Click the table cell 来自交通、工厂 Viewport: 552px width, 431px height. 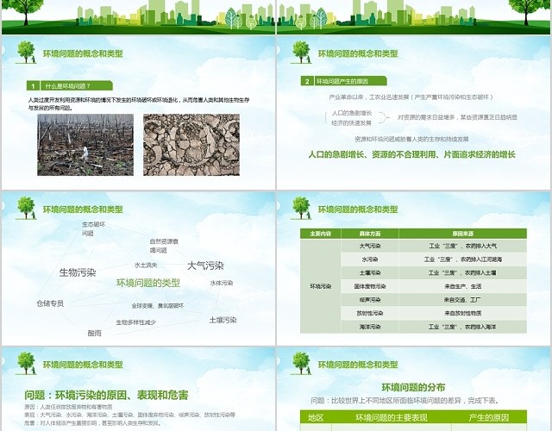(x=463, y=300)
